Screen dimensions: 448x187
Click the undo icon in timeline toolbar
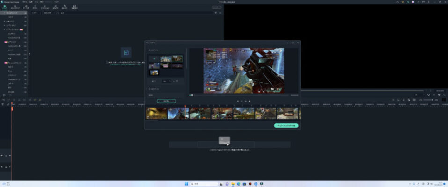click(4, 100)
